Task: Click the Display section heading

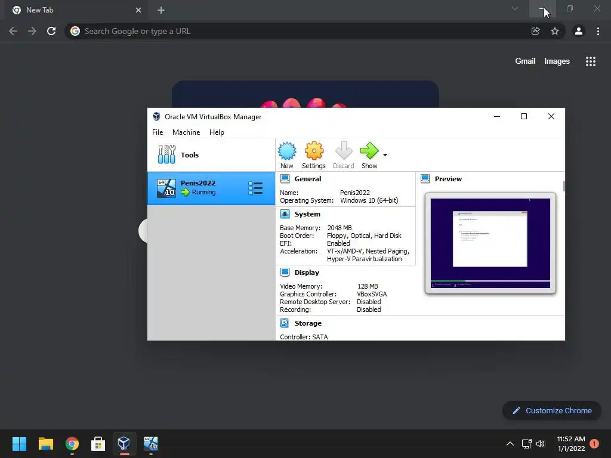Action: click(x=307, y=272)
